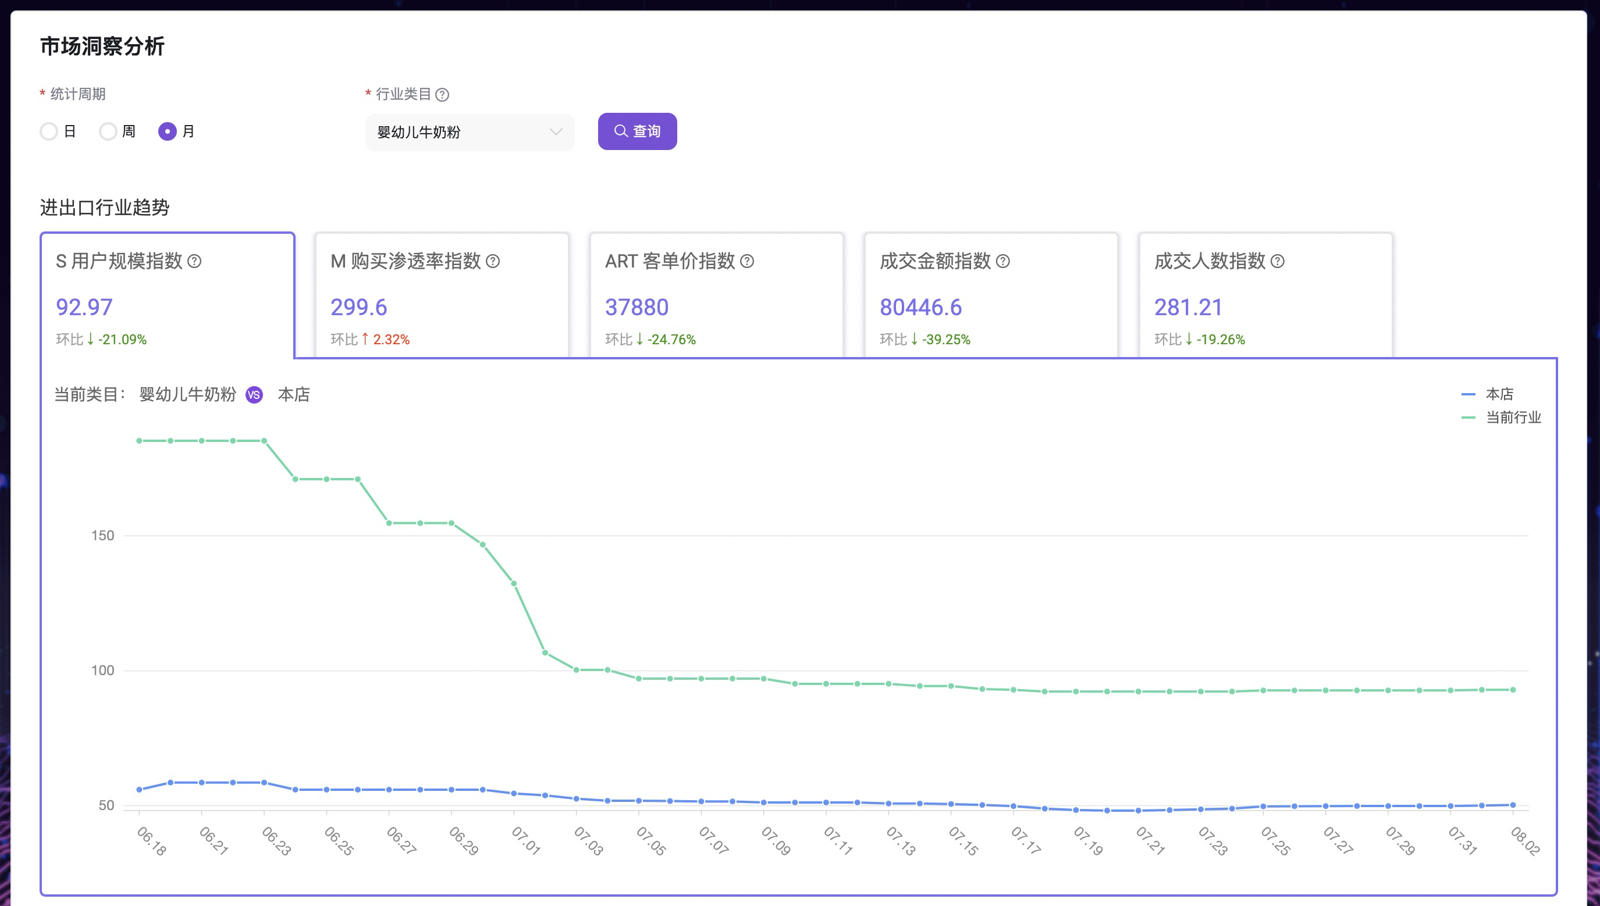This screenshot has width=1600, height=906.
Task: Click the value 299.6
Action: coord(358,308)
